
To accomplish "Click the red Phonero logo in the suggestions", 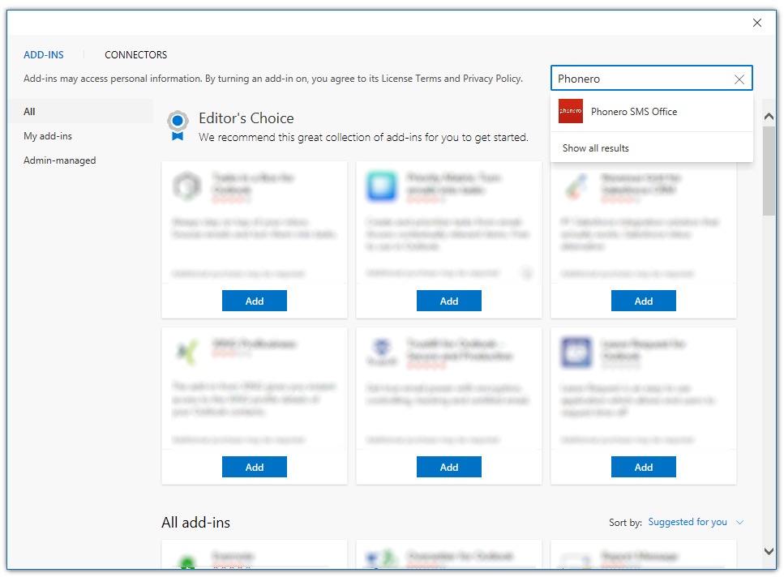I will 571,111.
